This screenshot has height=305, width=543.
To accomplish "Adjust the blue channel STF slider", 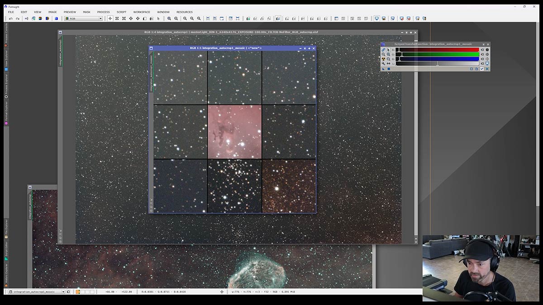I will 437,59.
